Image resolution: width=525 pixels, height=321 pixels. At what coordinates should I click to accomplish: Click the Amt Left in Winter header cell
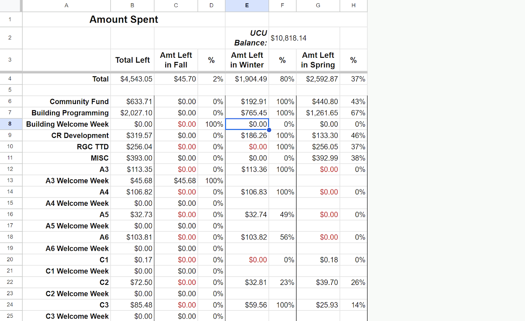click(247, 60)
